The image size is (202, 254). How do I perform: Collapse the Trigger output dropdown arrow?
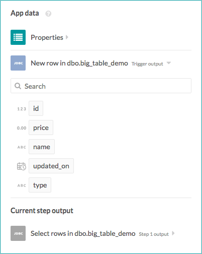(x=169, y=63)
